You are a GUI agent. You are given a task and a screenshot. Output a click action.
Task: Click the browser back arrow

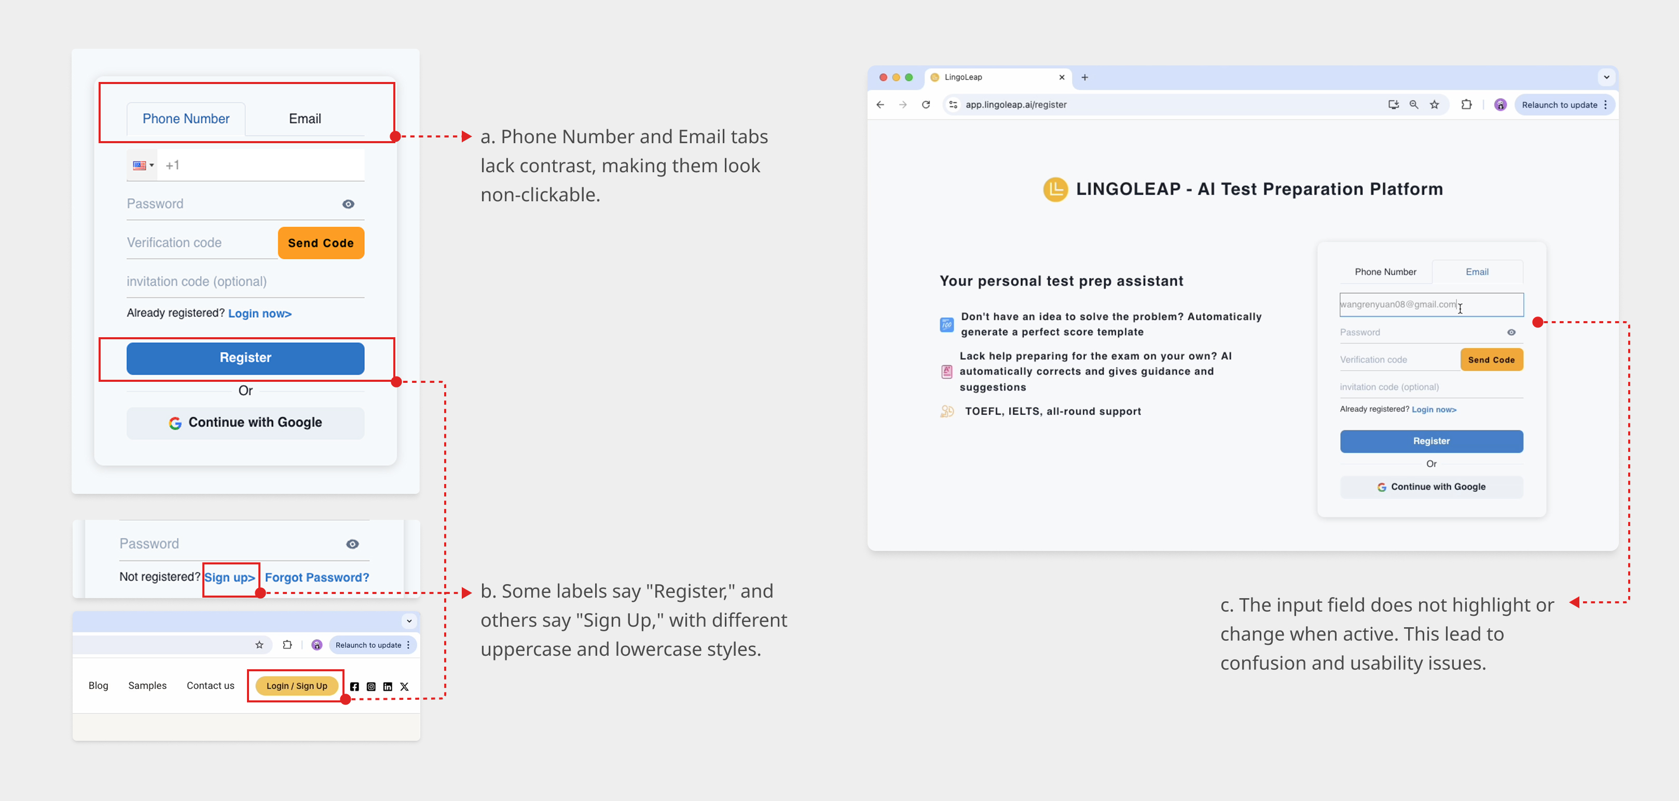tap(880, 104)
